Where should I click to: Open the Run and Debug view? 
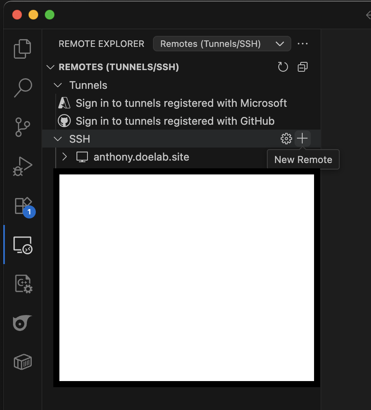[x=22, y=166]
